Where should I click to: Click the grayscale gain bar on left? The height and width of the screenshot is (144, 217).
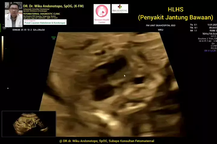(3, 48)
